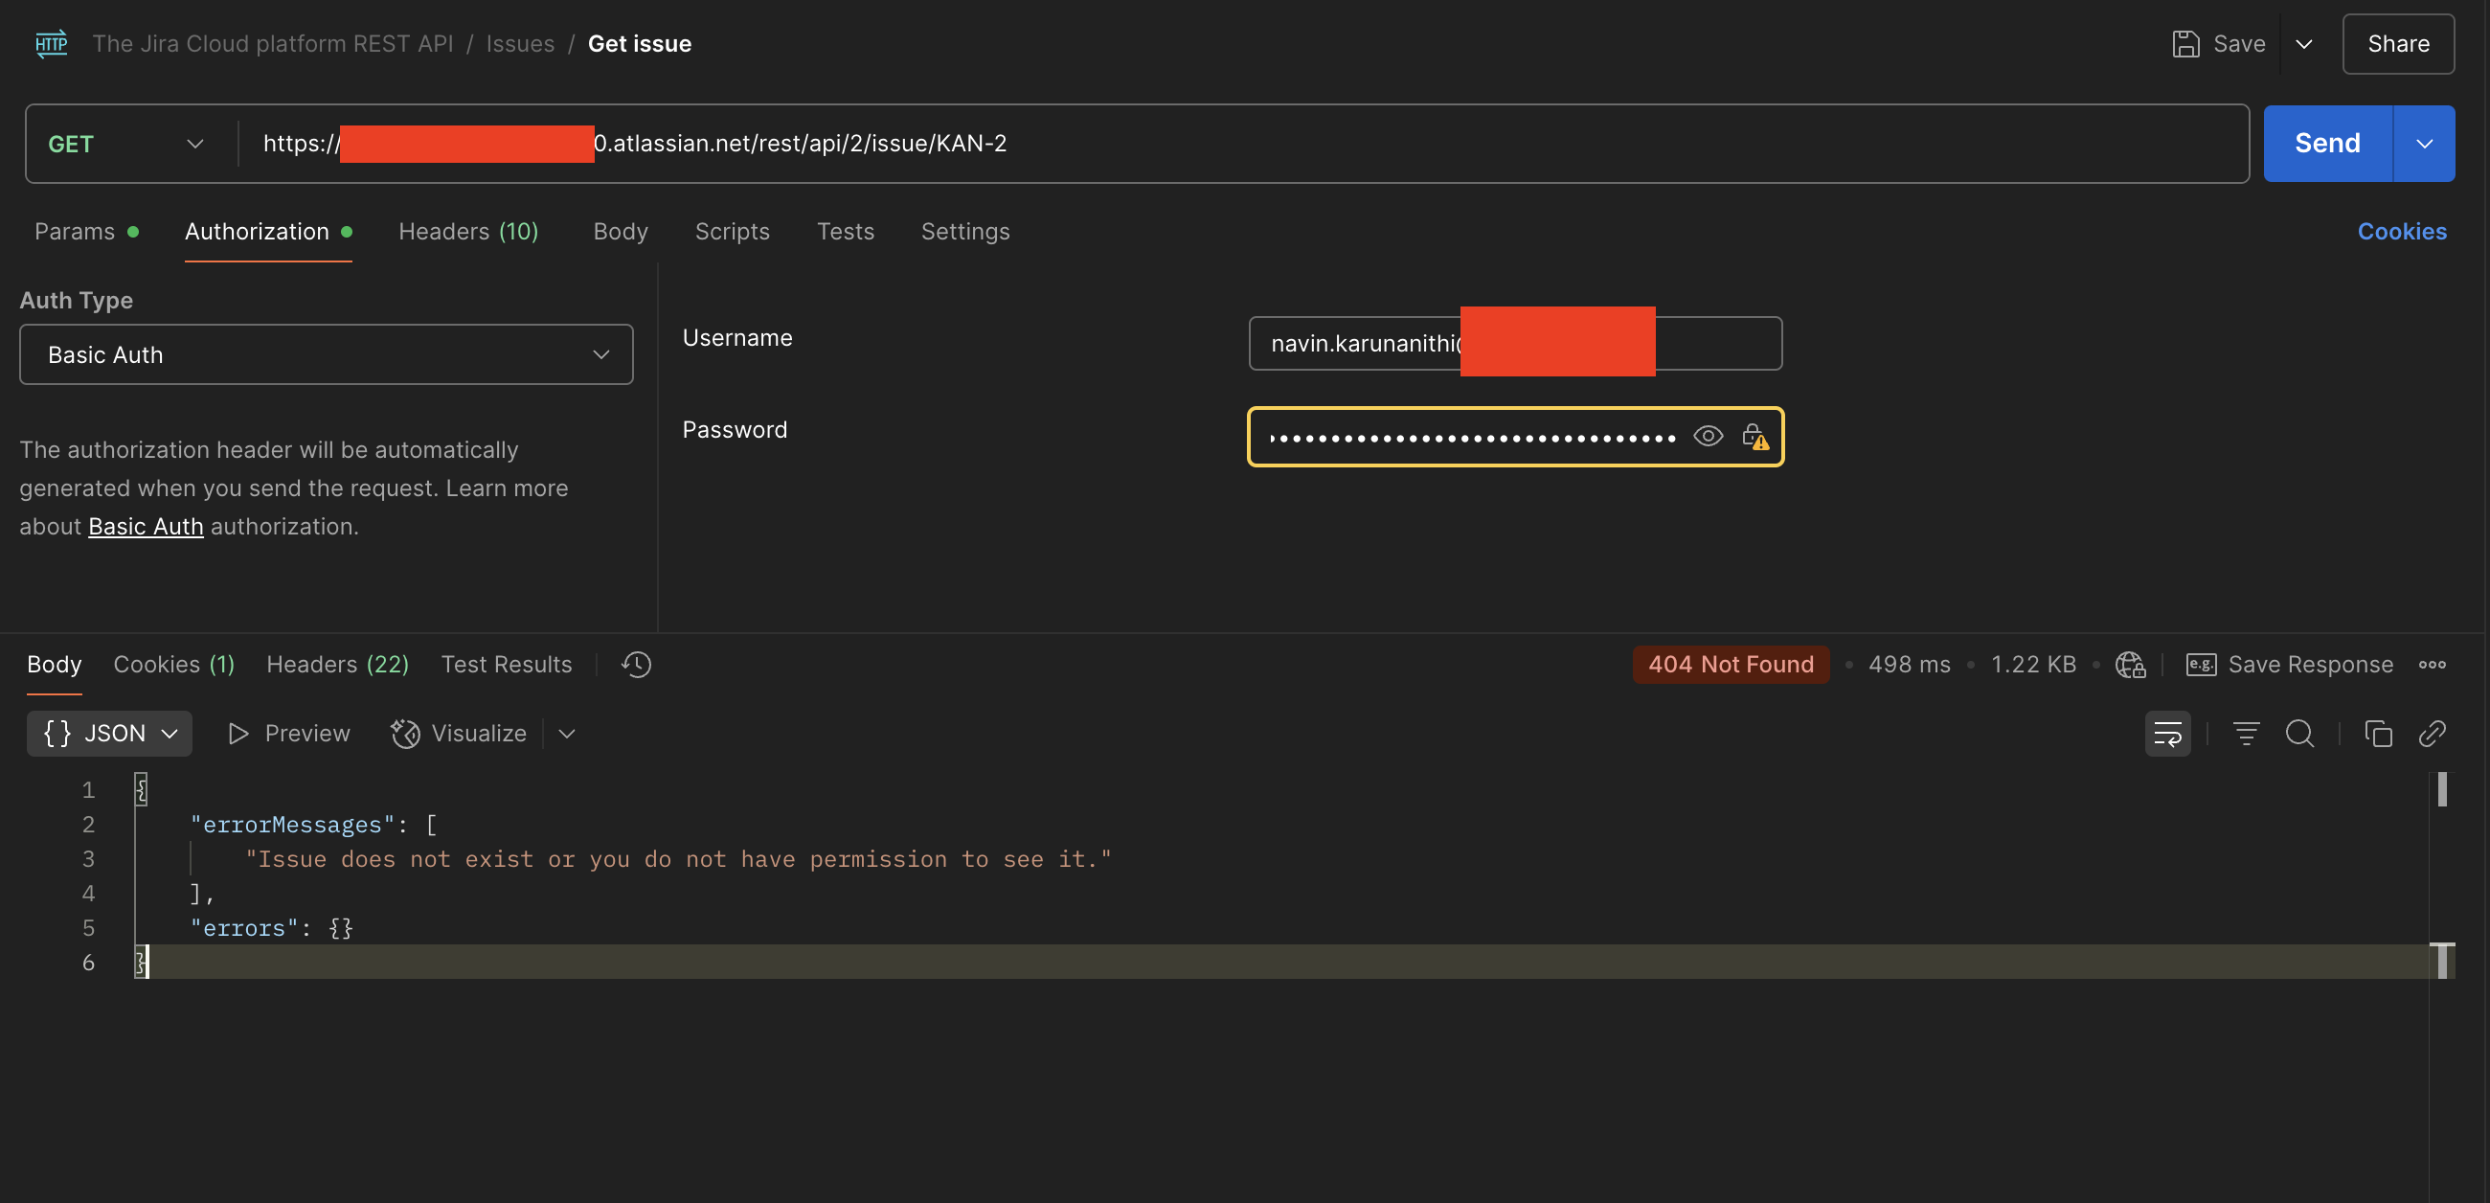The height and width of the screenshot is (1203, 2490).
Task: Open the Send button arrow dropdown
Action: 2424,144
